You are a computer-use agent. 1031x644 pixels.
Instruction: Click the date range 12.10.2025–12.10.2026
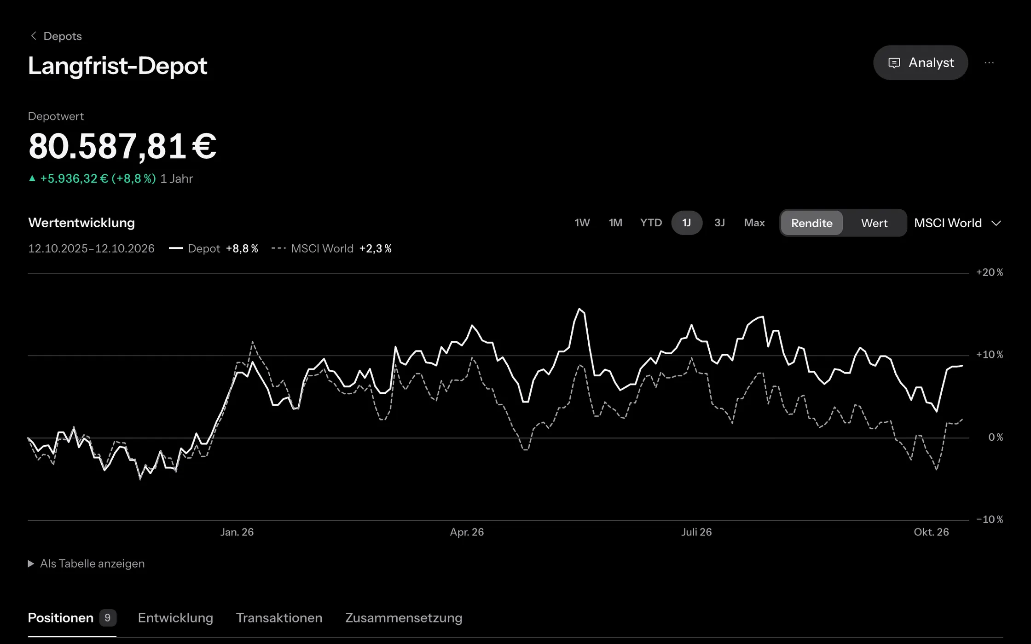click(91, 248)
